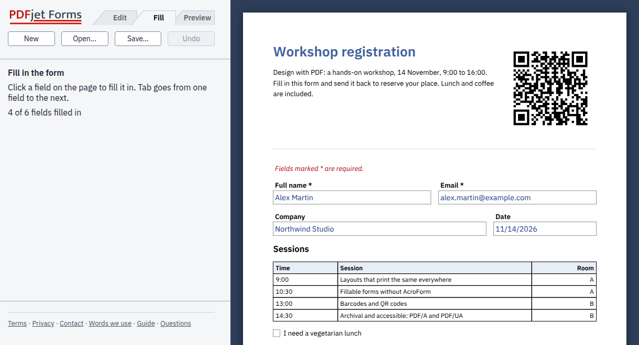Click the Date field showing 11/14/2026

545,229
